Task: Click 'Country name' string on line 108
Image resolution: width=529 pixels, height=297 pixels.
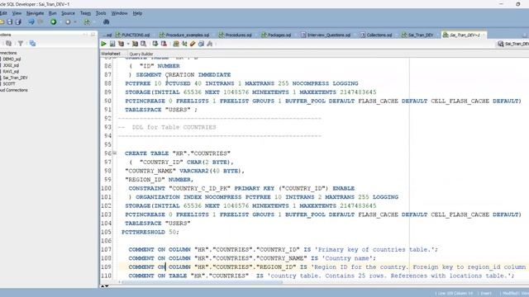Action: [x=348, y=258]
